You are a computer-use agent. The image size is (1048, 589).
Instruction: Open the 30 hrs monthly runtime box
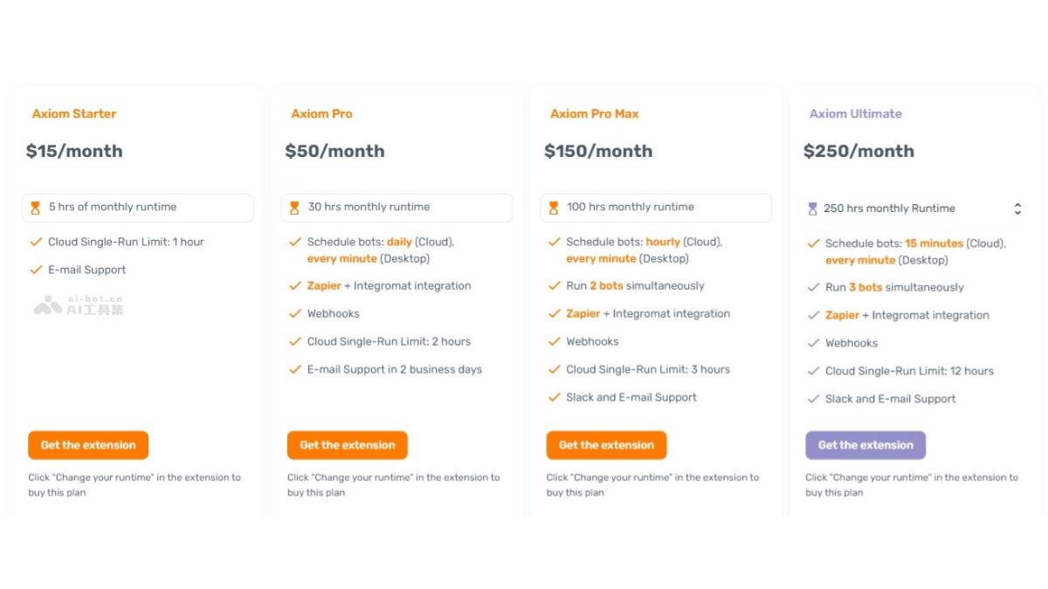coord(396,208)
